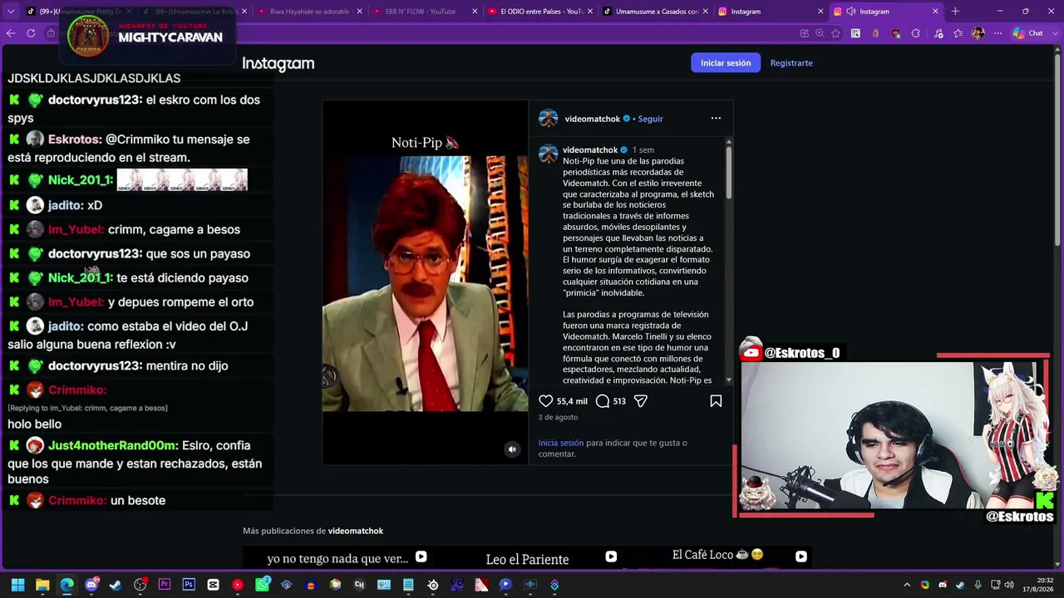
Task: Open the Copilot Chat button
Action: (1027, 33)
